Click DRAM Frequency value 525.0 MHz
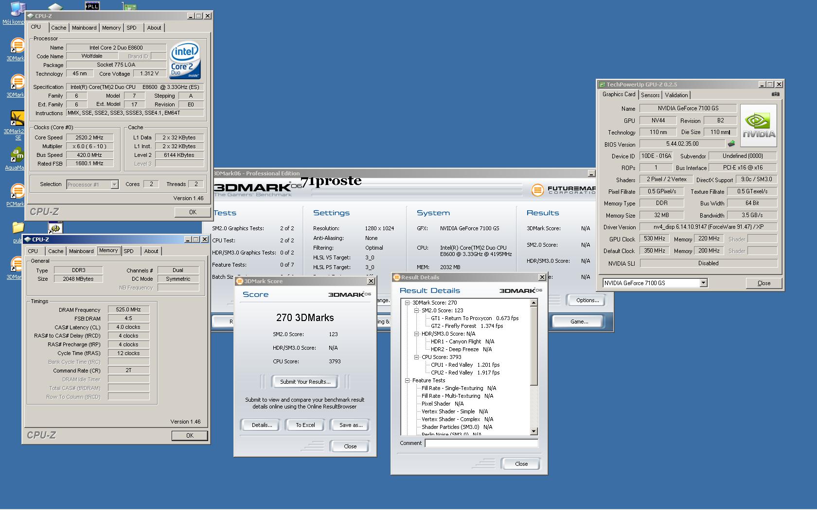This screenshot has width=817, height=510. point(128,309)
